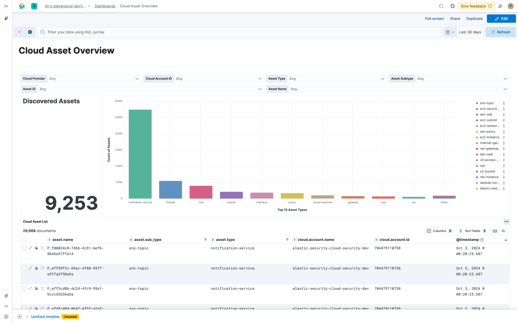518x324 pixels.
Task: Open the Elastic logo home
Action: click(22, 6)
